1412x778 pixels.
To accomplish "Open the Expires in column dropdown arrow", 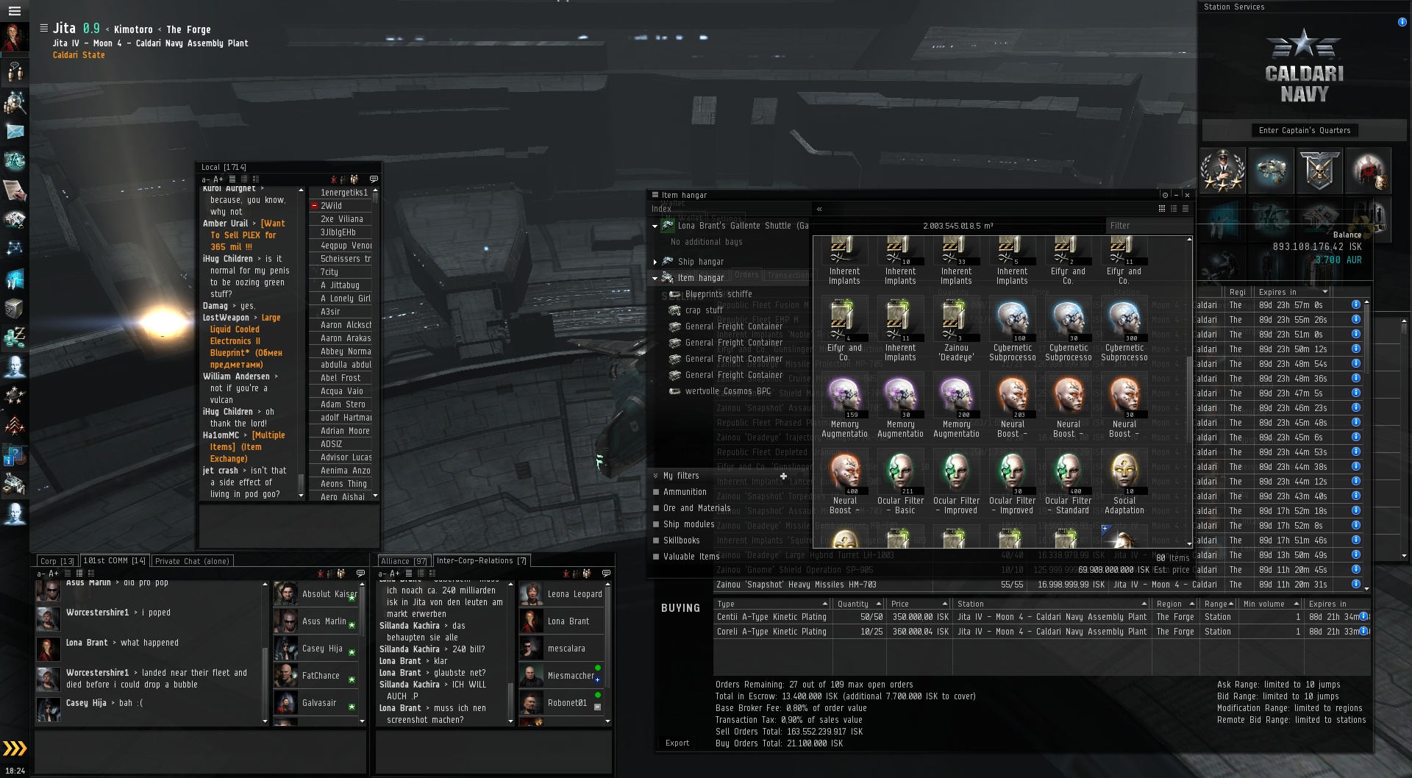I will tap(1325, 292).
